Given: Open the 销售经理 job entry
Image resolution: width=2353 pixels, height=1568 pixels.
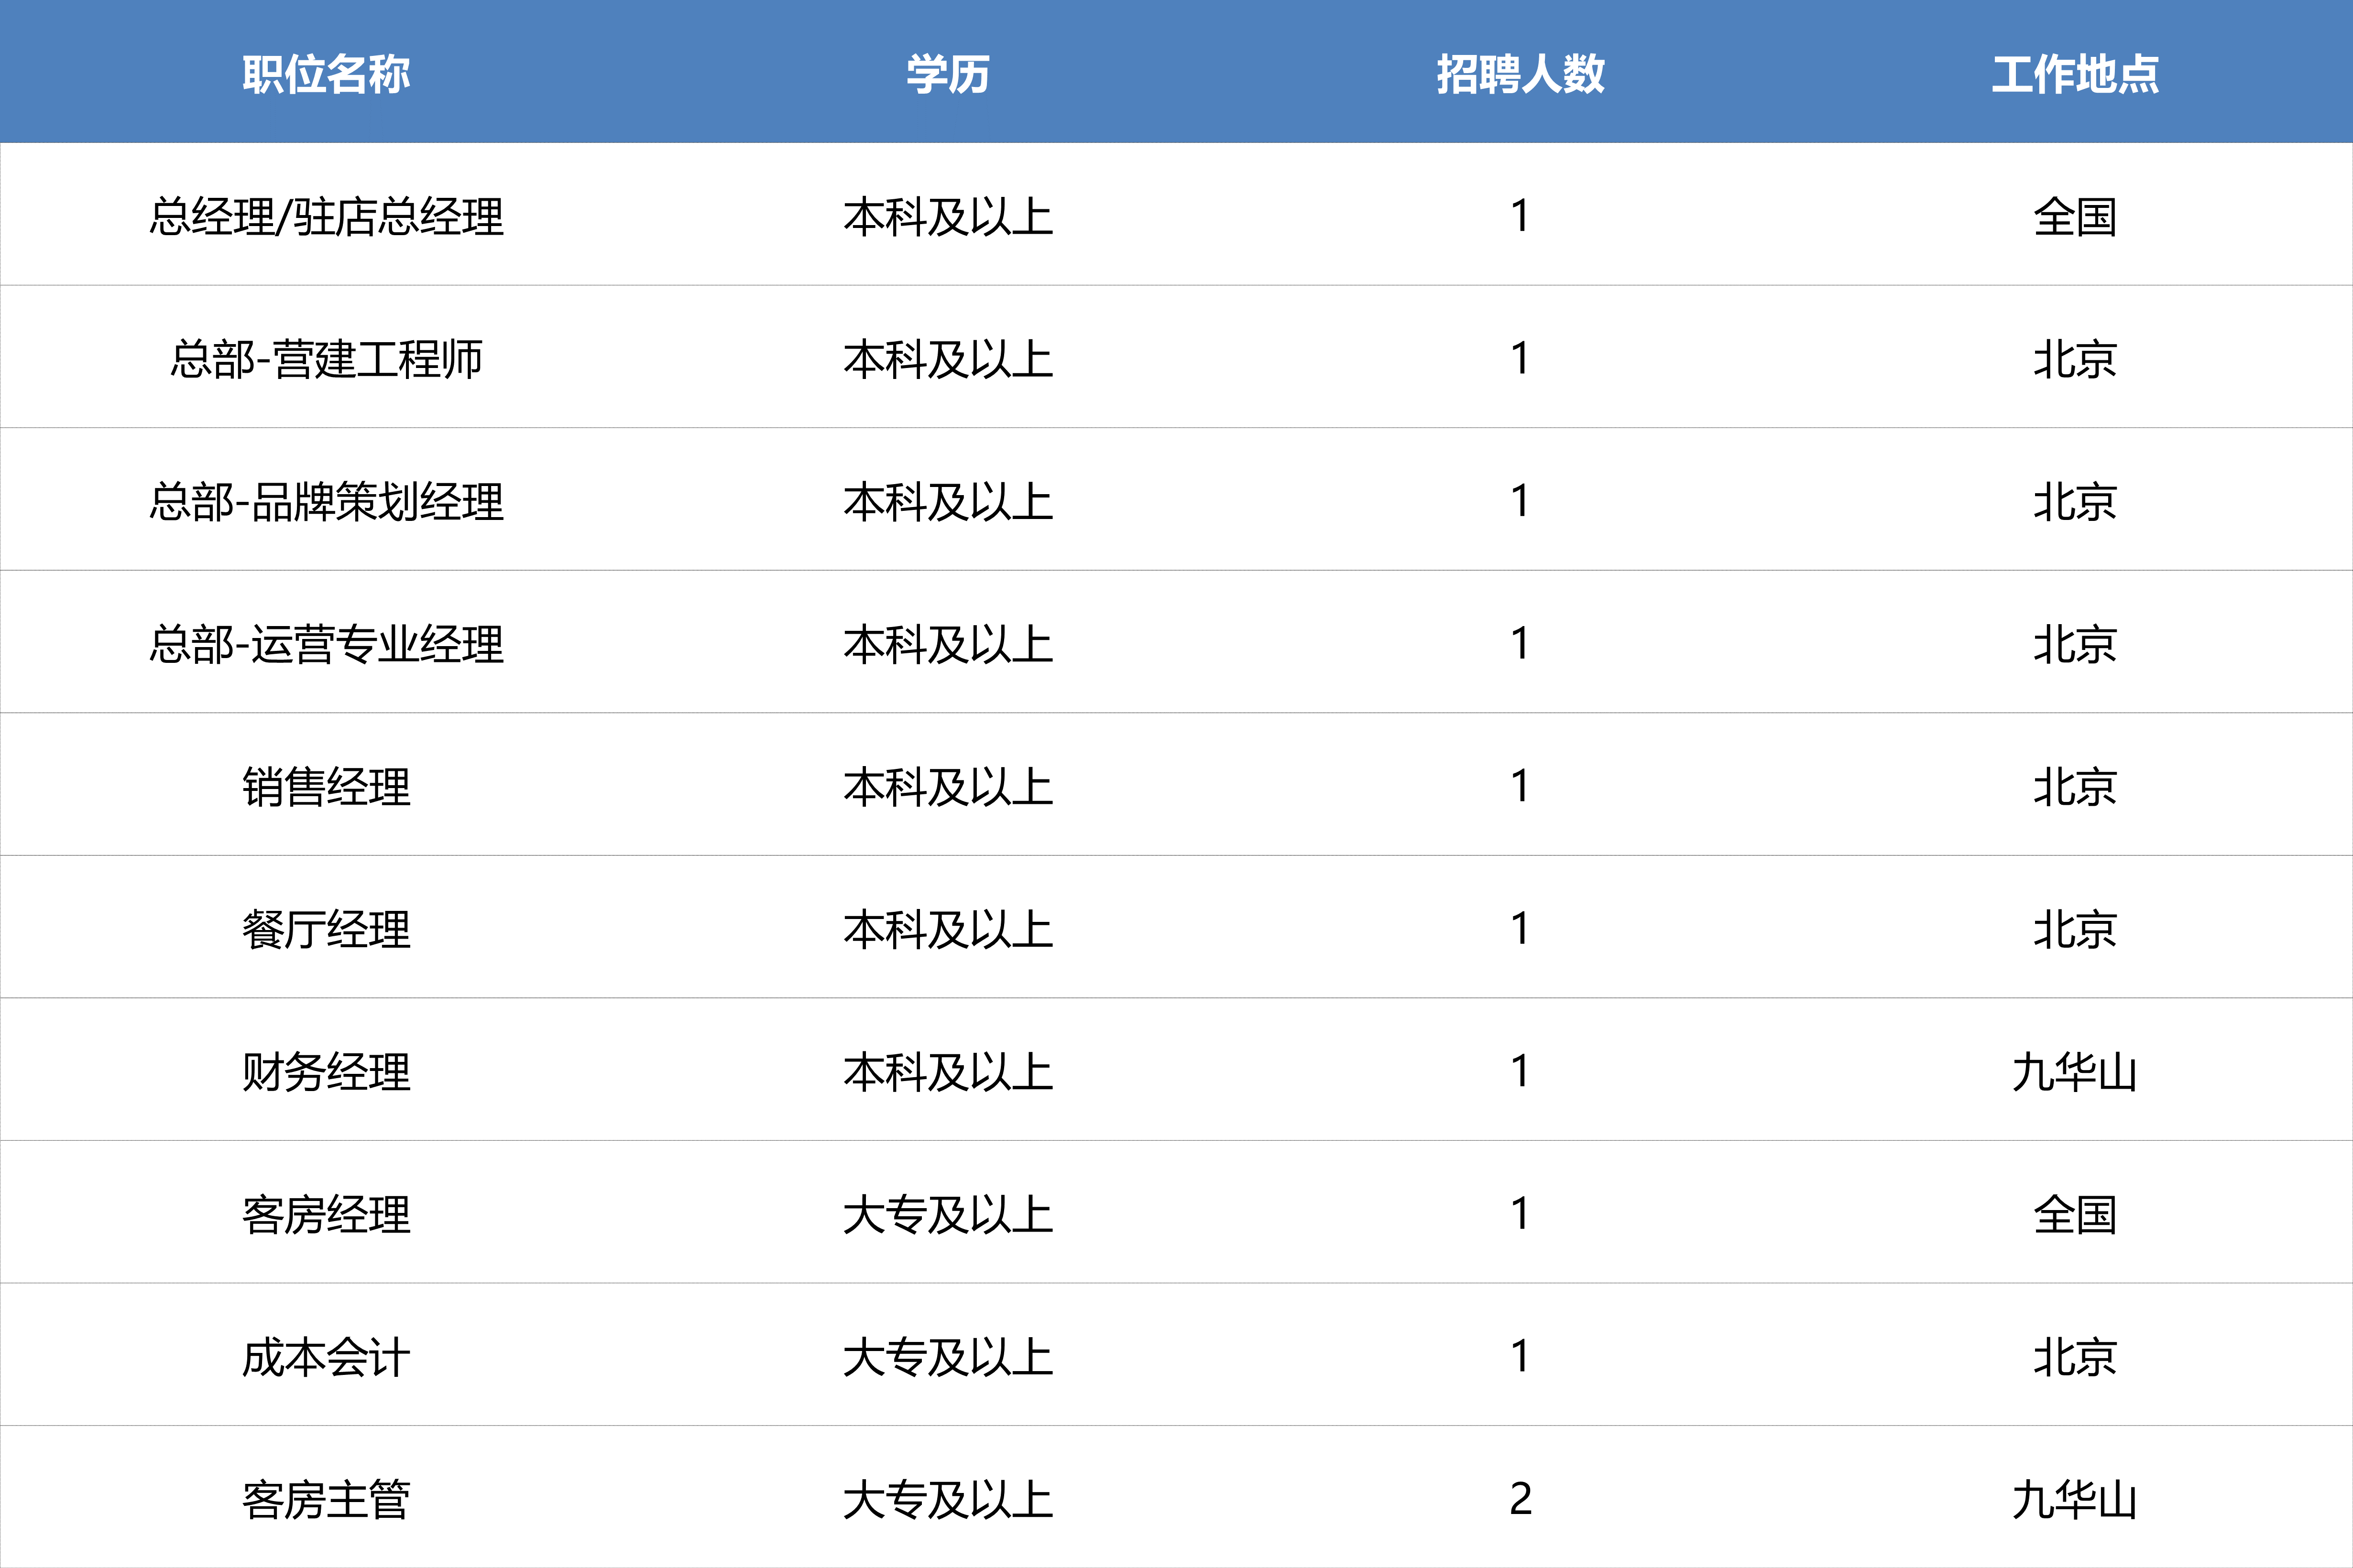Looking at the screenshot, I should (x=326, y=787).
